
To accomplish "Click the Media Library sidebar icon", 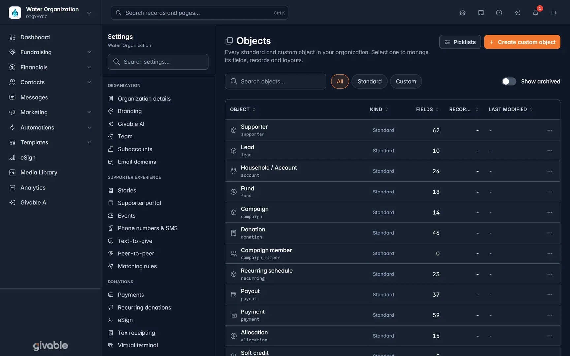I will pyautogui.click(x=12, y=172).
